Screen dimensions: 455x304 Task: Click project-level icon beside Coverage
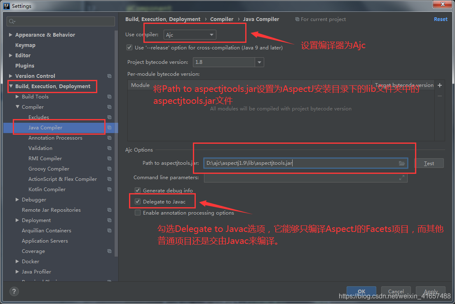(109, 251)
